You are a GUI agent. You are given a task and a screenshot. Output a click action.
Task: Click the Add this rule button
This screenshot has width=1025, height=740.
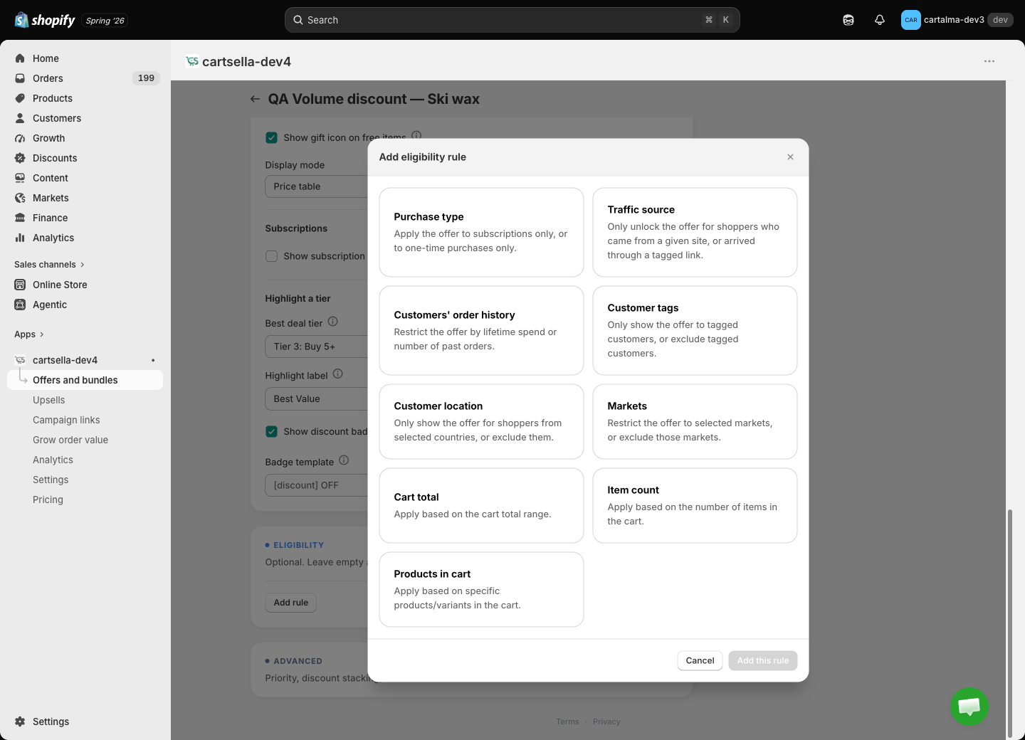tap(763, 660)
